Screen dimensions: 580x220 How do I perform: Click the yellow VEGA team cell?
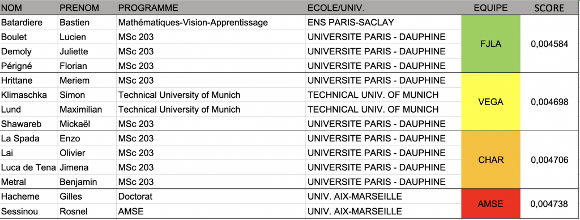(491, 102)
